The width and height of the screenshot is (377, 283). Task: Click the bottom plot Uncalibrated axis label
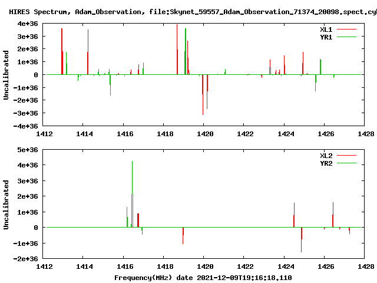point(6,205)
